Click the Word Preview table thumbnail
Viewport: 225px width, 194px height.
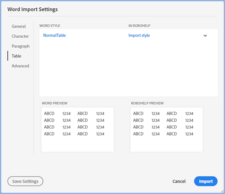point(77,129)
